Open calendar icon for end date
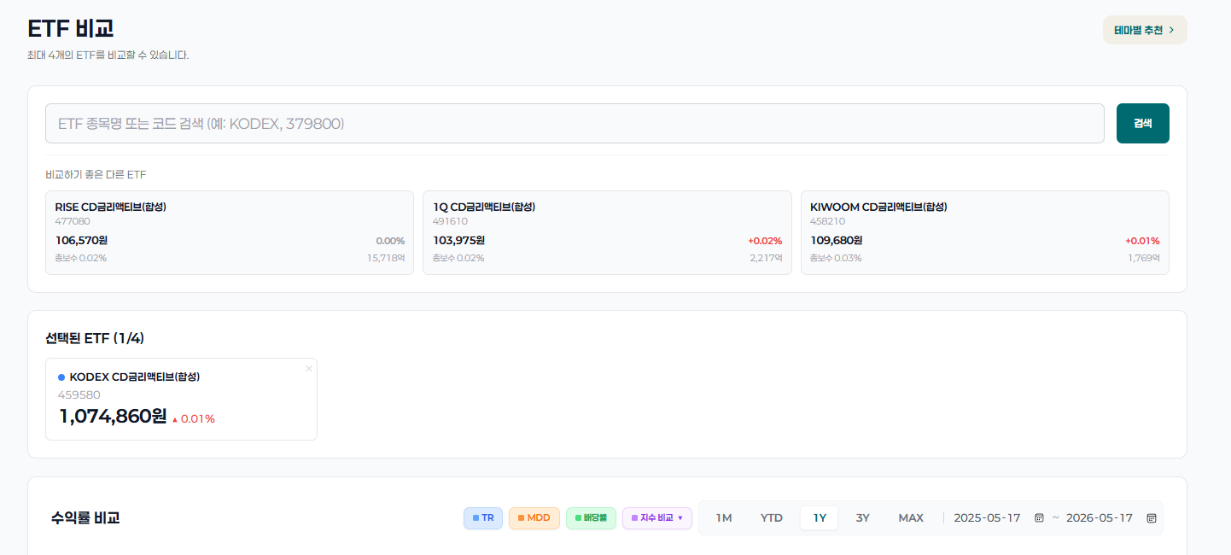This screenshot has width=1231, height=555. click(1152, 518)
